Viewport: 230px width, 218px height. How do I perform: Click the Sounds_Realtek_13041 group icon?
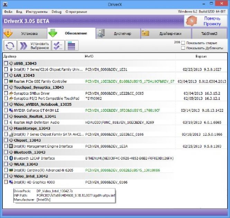tap(11, 116)
